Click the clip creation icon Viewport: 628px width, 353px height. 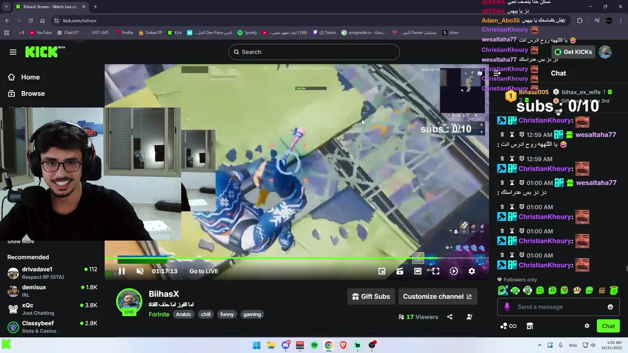pyautogui.click(x=400, y=271)
